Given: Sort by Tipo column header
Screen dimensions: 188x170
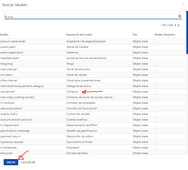Looking at the screenshot, I should click(134, 35).
